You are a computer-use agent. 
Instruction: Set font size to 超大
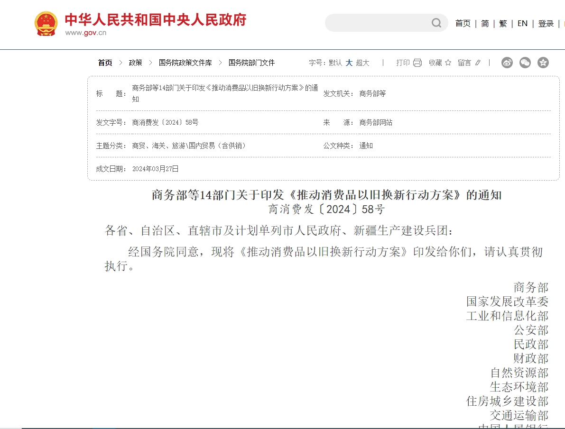(362, 63)
